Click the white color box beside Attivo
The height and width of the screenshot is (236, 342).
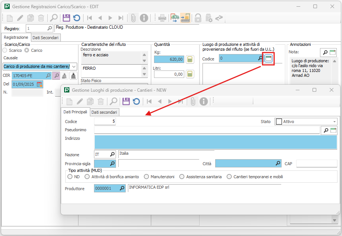(x=279, y=122)
